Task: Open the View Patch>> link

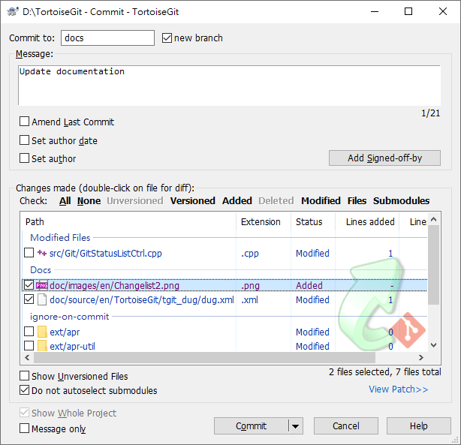Action: pos(399,389)
